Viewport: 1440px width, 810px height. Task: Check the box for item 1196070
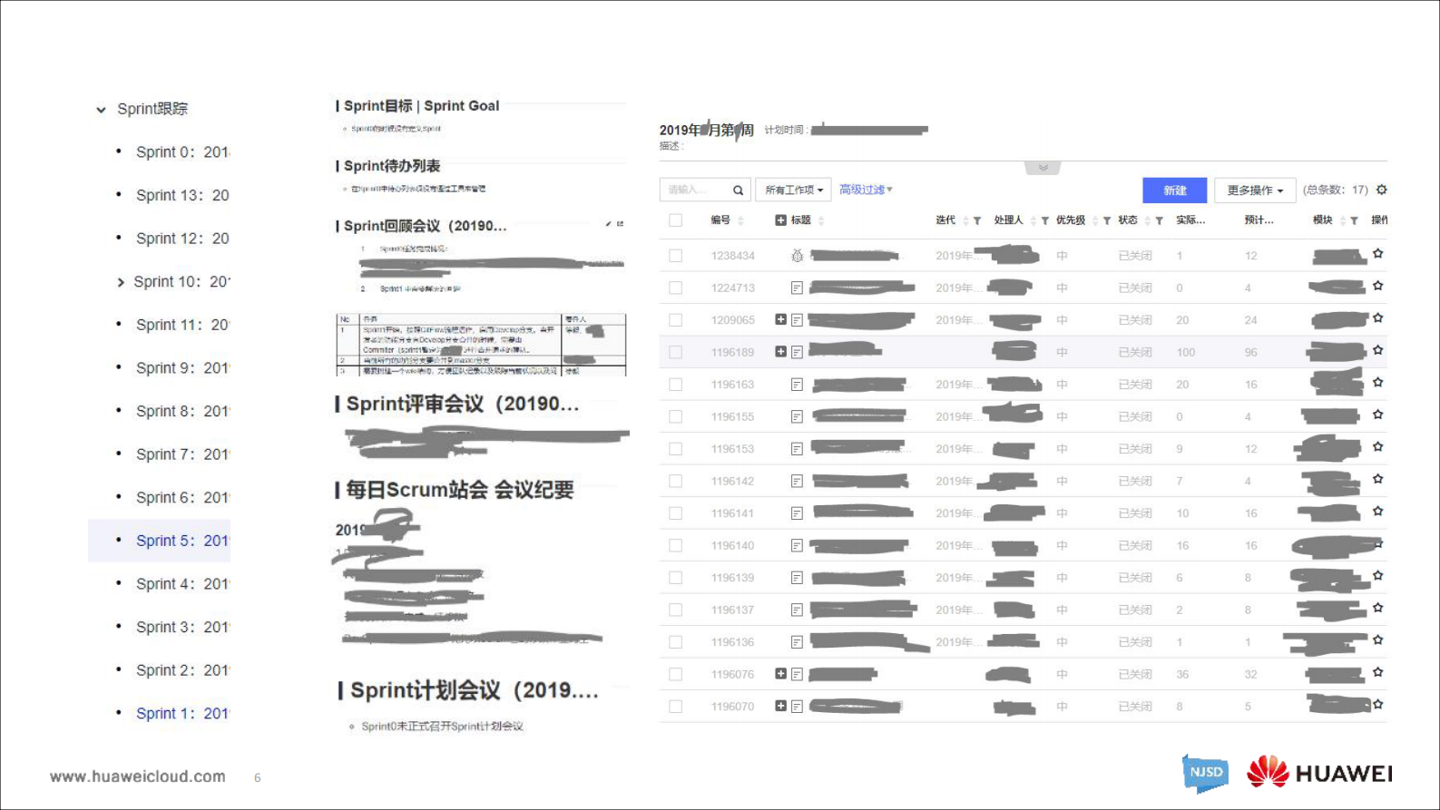[675, 707]
